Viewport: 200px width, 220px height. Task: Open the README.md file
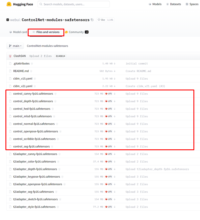point(21,71)
